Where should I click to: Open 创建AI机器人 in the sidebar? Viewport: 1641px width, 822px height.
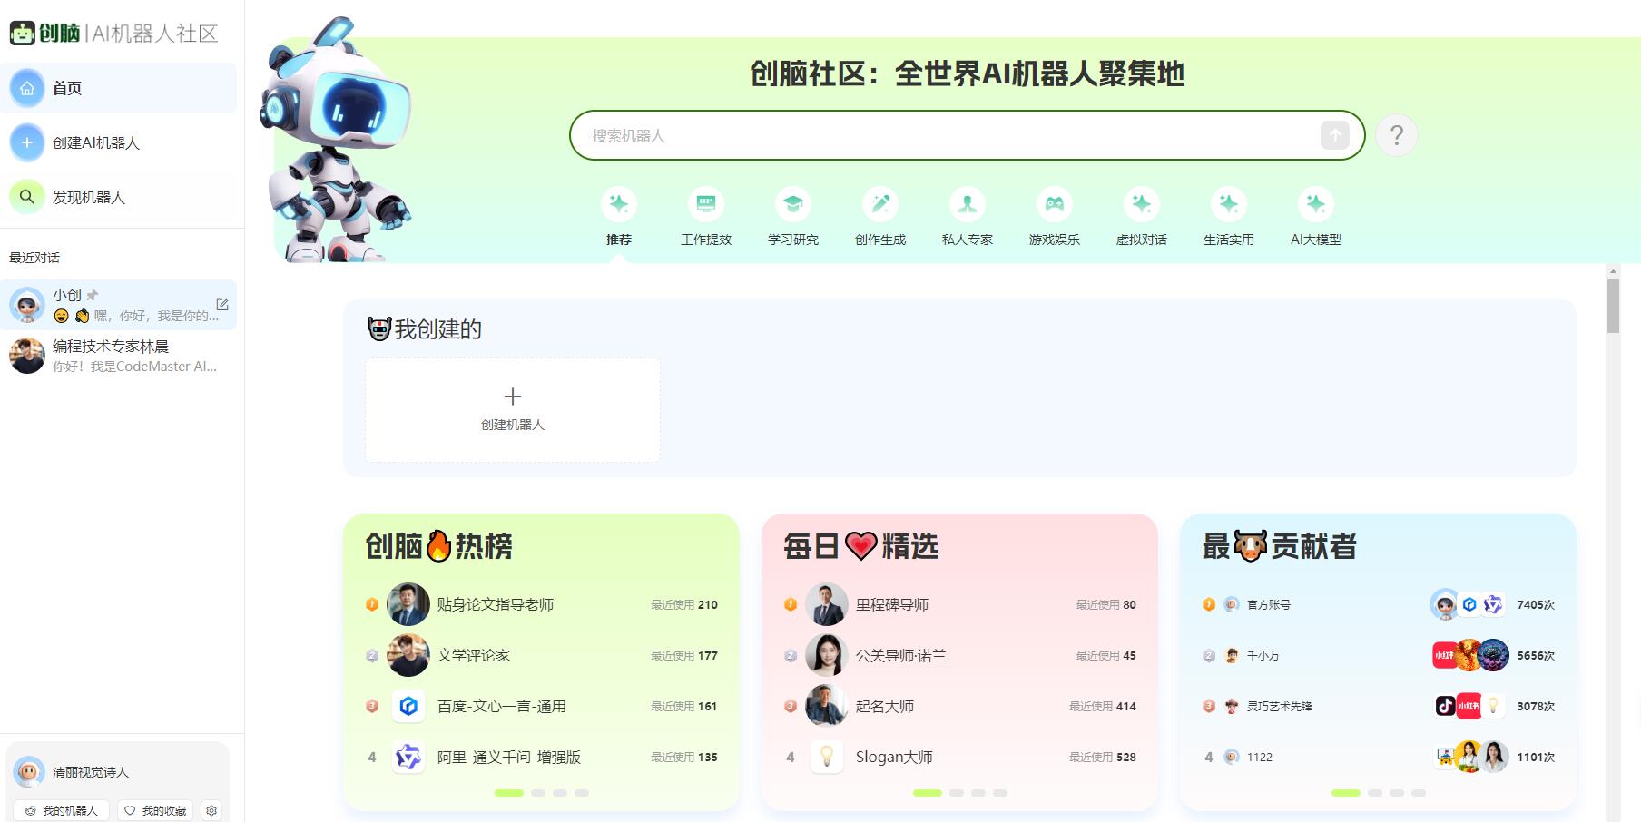95,142
